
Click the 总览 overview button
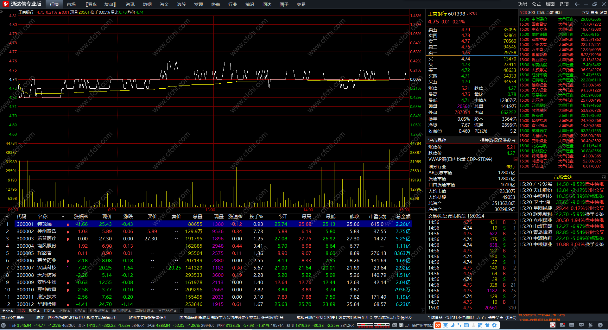pyautogui.click(x=594, y=13)
